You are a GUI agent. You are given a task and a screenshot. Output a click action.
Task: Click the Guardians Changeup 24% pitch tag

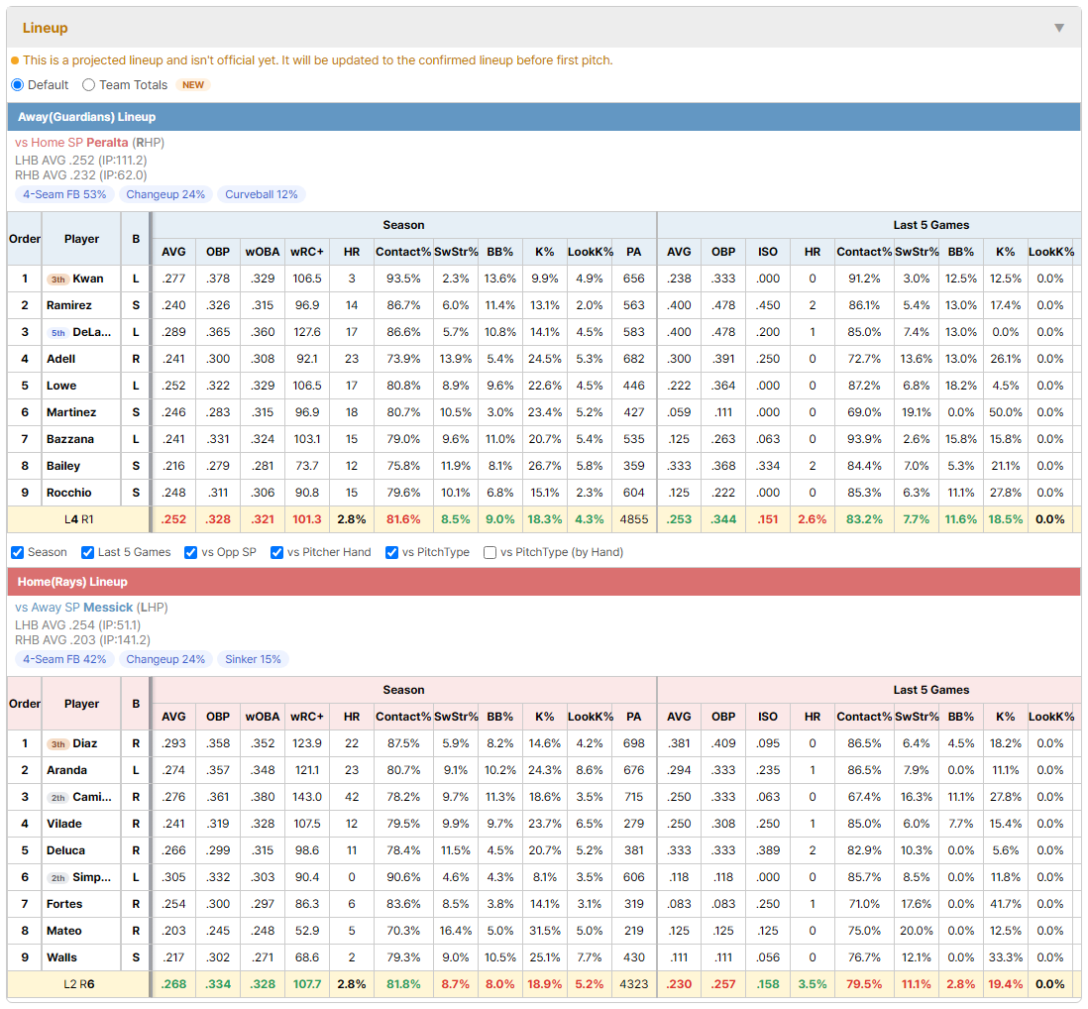(x=165, y=194)
